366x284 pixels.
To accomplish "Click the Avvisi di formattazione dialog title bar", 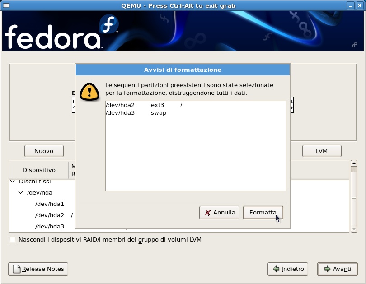I will point(183,70).
